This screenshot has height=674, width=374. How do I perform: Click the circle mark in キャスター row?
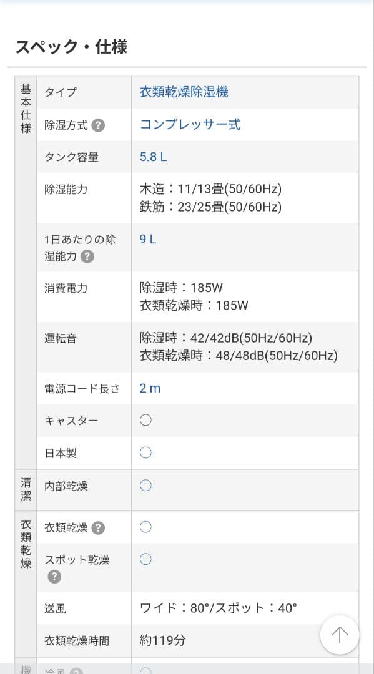(145, 420)
